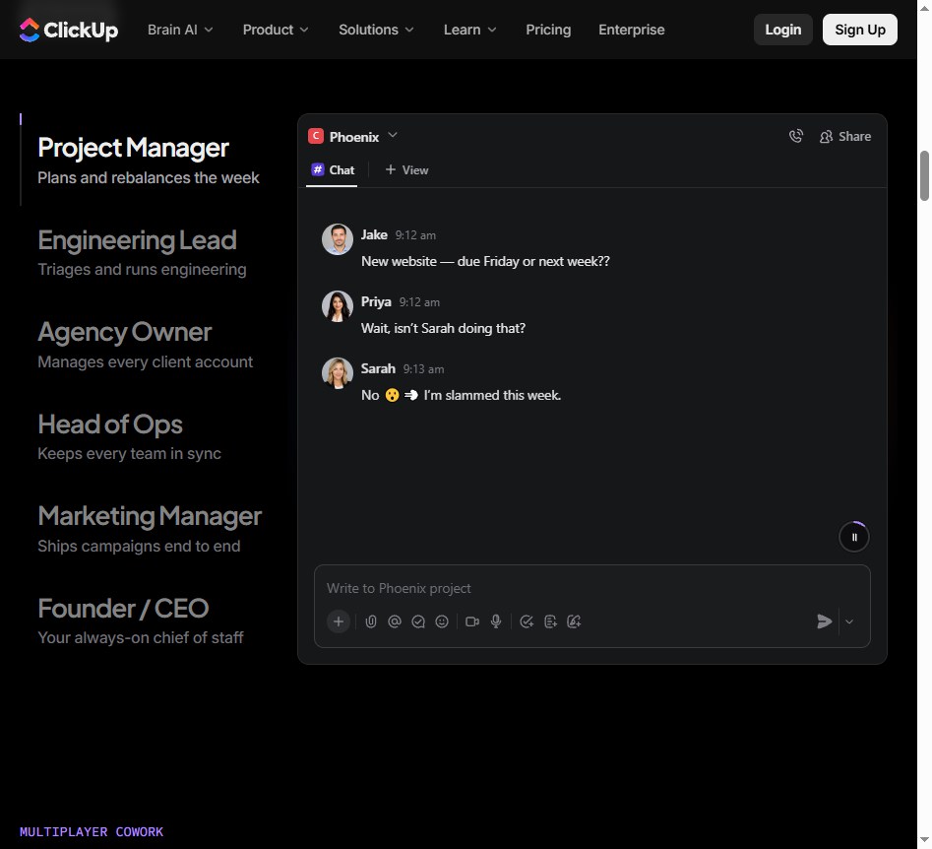Select the Engineering Lead role

click(x=142, y=252)
